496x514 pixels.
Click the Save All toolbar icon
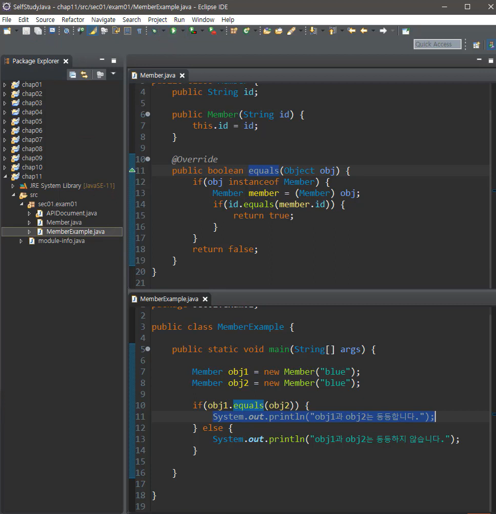click(38, 31)
